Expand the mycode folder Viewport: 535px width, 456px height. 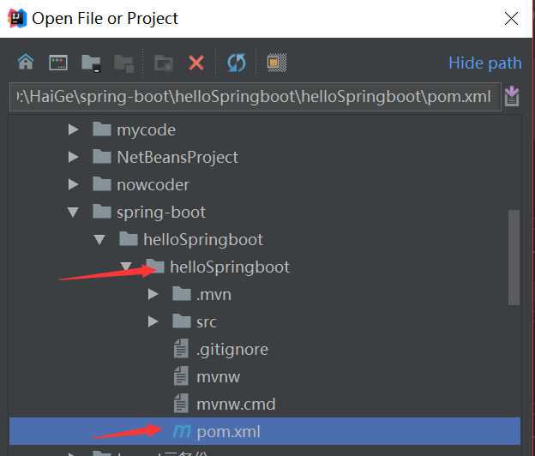click(x=74, y=130)
